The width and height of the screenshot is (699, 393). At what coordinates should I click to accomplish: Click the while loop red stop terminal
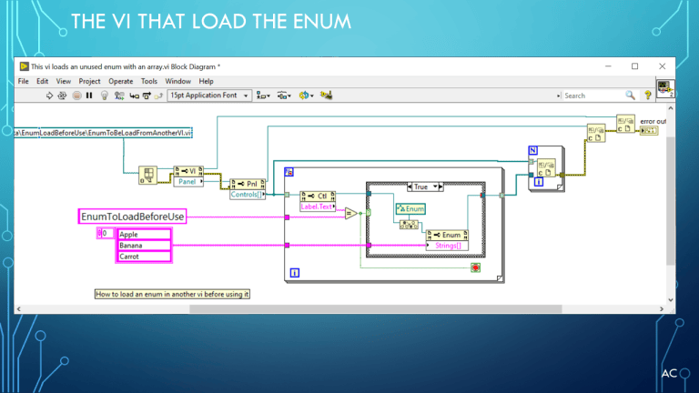pos(476,267)
